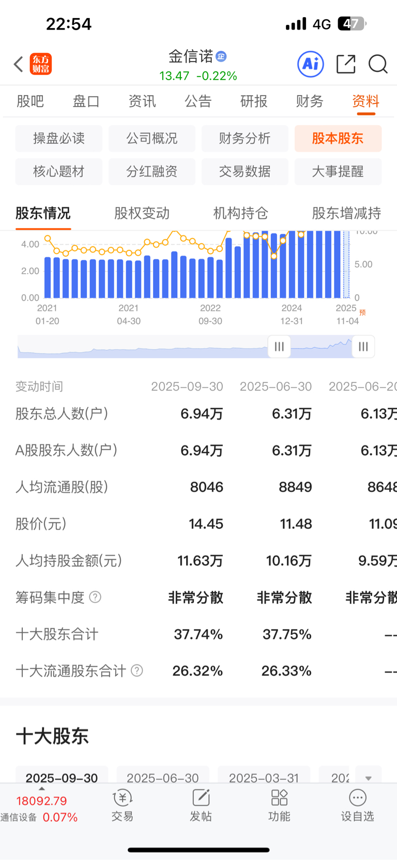Switch to the 研报 tab
Screen dimensions: 397x860
254,101
